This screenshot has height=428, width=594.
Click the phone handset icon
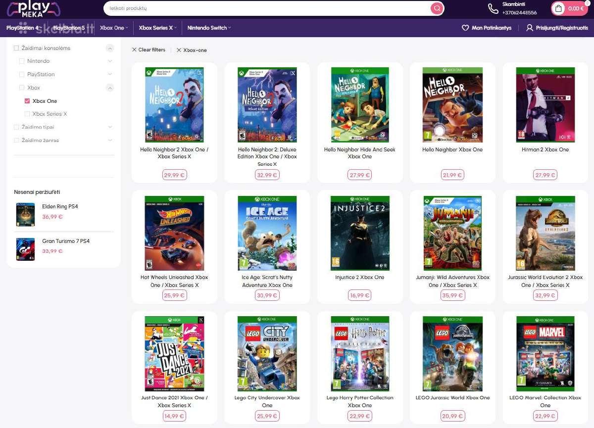(x=493, y=8)
